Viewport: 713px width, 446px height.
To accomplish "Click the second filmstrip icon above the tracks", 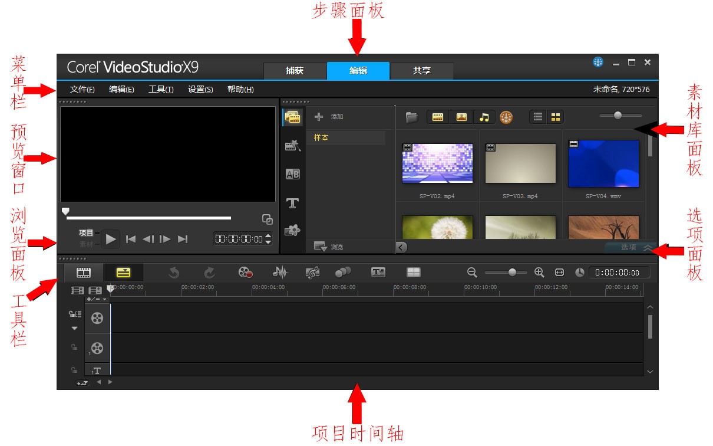I will coord(95,290).
